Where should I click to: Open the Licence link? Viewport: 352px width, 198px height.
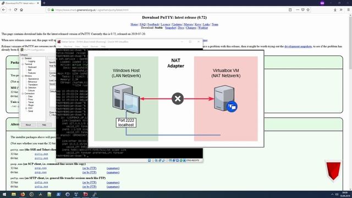pos(166,24)
